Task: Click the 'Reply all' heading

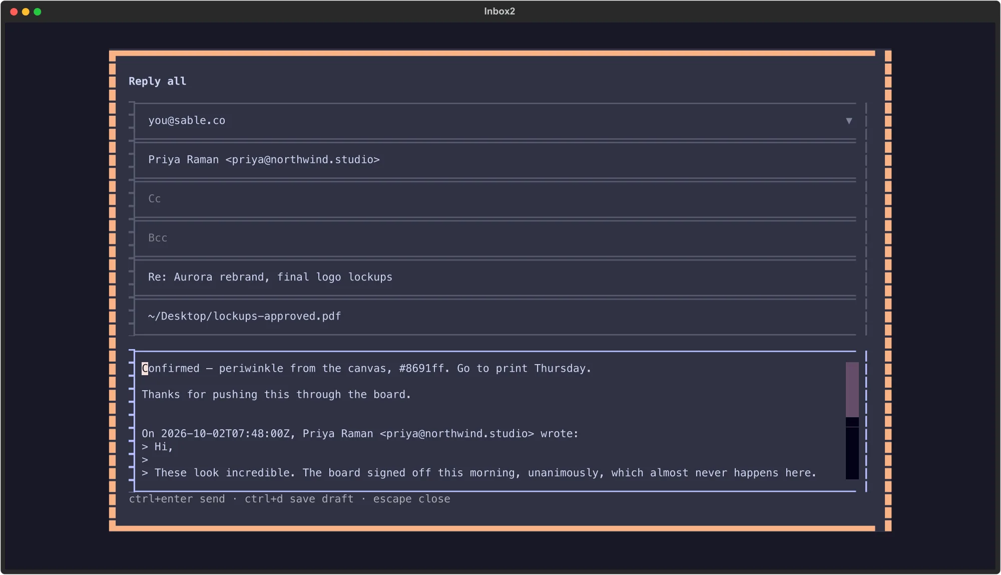Action: [x=157, y=81]
